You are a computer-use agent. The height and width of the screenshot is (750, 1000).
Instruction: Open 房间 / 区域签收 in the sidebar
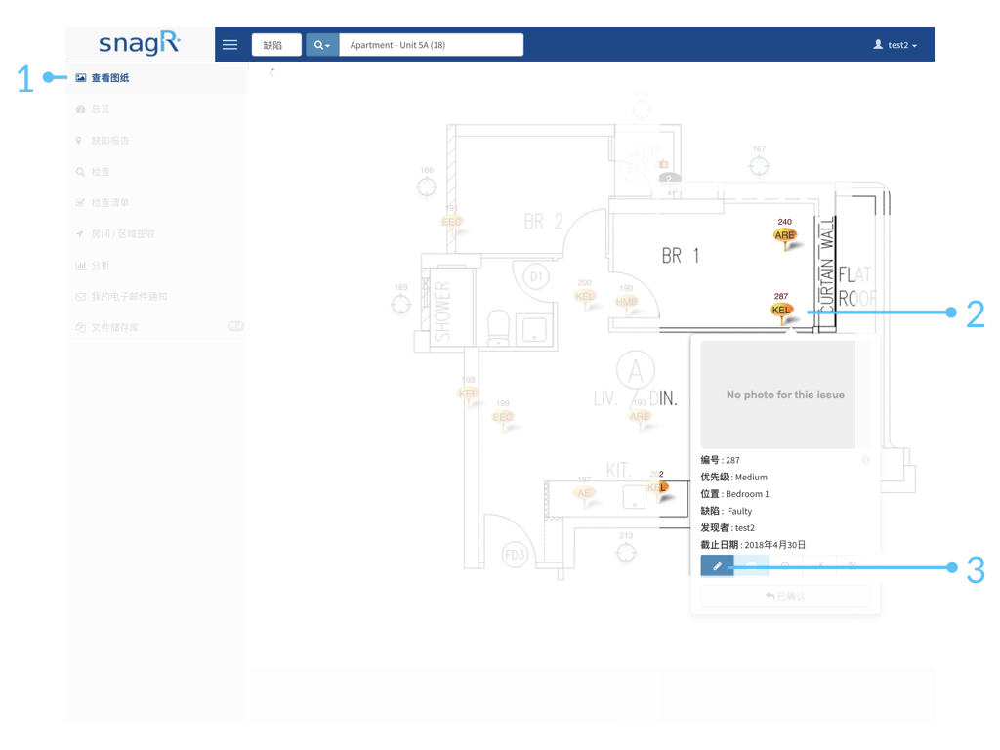[x=156, y=234]
